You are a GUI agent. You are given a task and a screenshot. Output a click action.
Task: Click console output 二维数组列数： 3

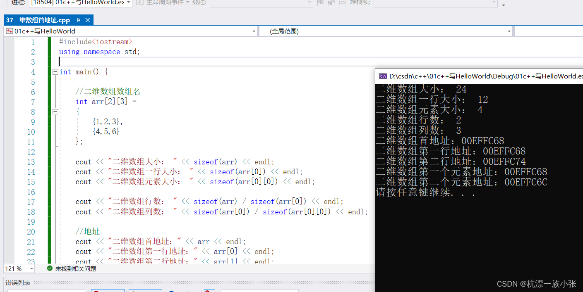[x=418, y=131]
